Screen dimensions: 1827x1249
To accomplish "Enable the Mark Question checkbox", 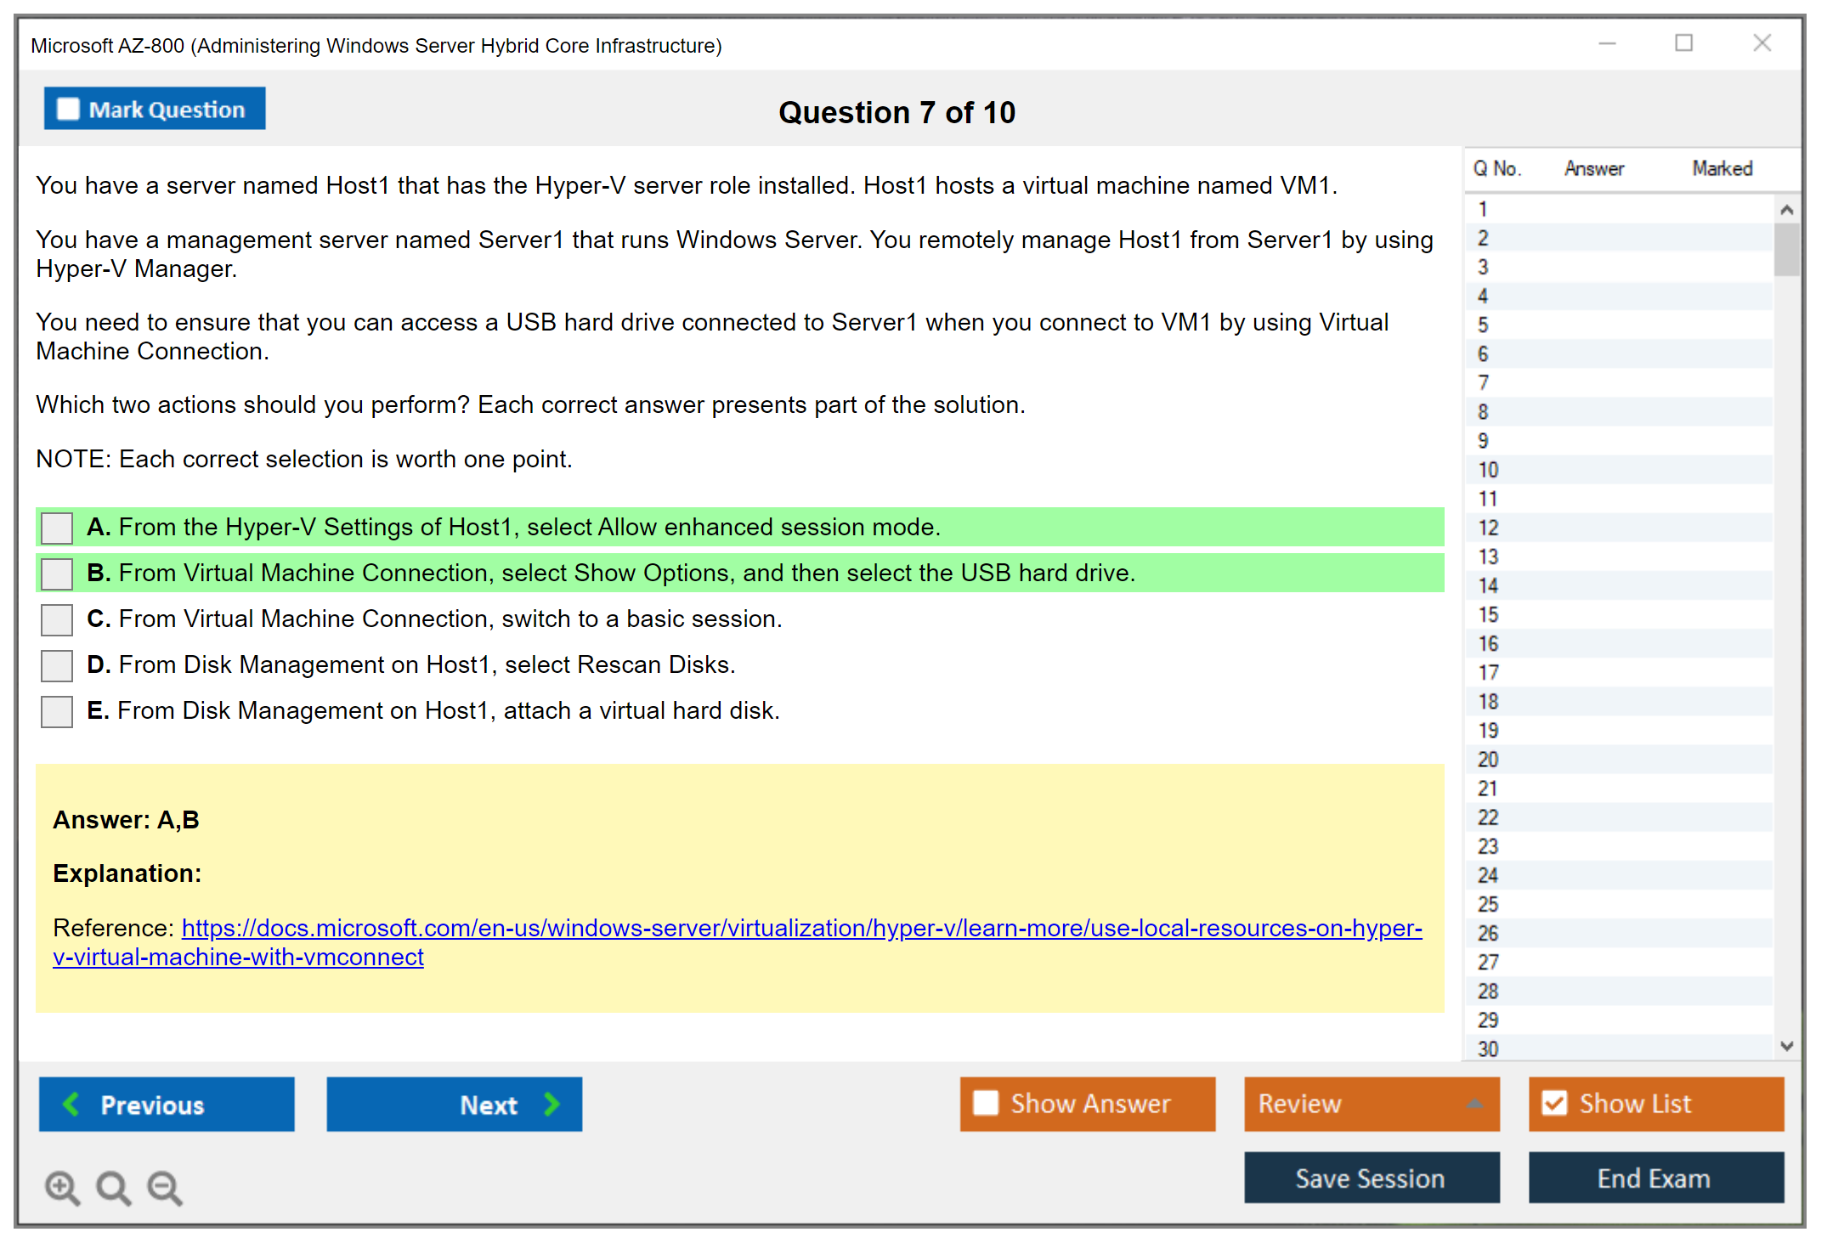I will click(x=68, y=110).
